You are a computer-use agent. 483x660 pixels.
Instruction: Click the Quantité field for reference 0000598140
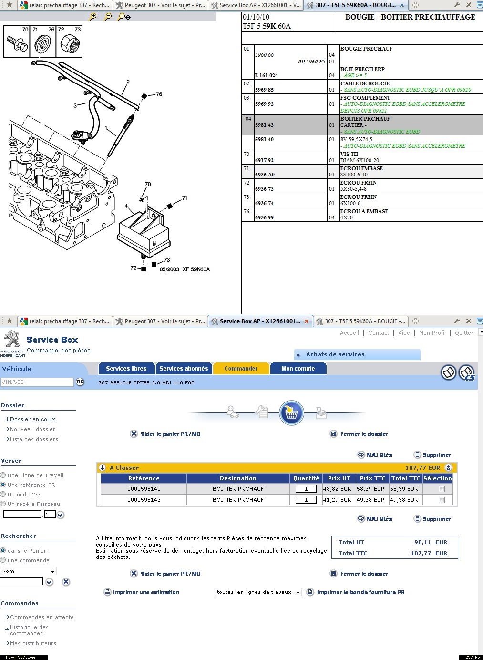tap(306, 489)
